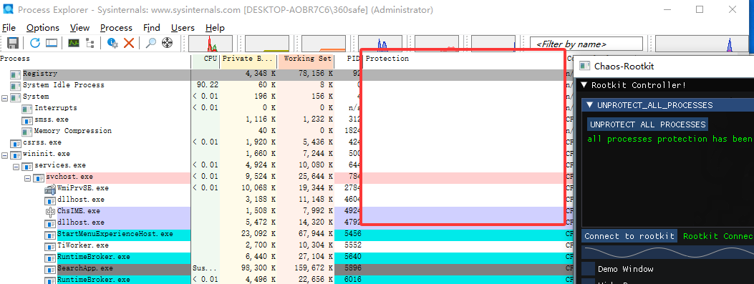Image resolution: width=754 pixels, height=284 pixels.
Task: Select the crosshair Find Window's Process icon
Action: (167, 43)
